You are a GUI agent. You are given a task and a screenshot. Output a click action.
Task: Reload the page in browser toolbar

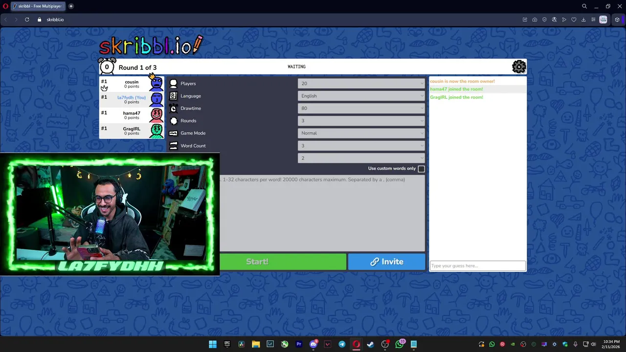tap(27, 20)
